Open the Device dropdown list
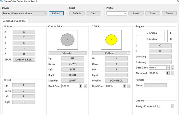 pyautogui.click(x=25, y=14)
